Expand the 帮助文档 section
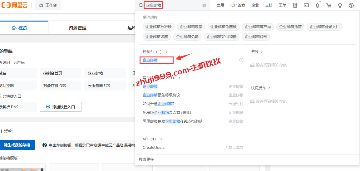 (161, 78)
